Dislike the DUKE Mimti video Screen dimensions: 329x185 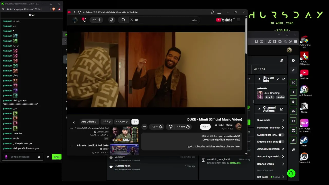pyautogui.click(x=171, y=127)
